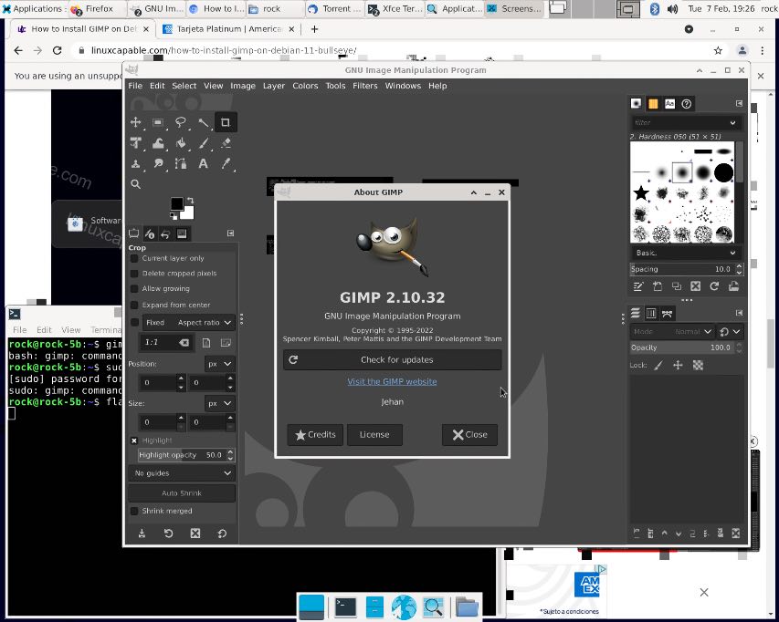This screenshot has height=622, width=779.
Task: Open the No guides dropdown
Action: coord(182,473)
